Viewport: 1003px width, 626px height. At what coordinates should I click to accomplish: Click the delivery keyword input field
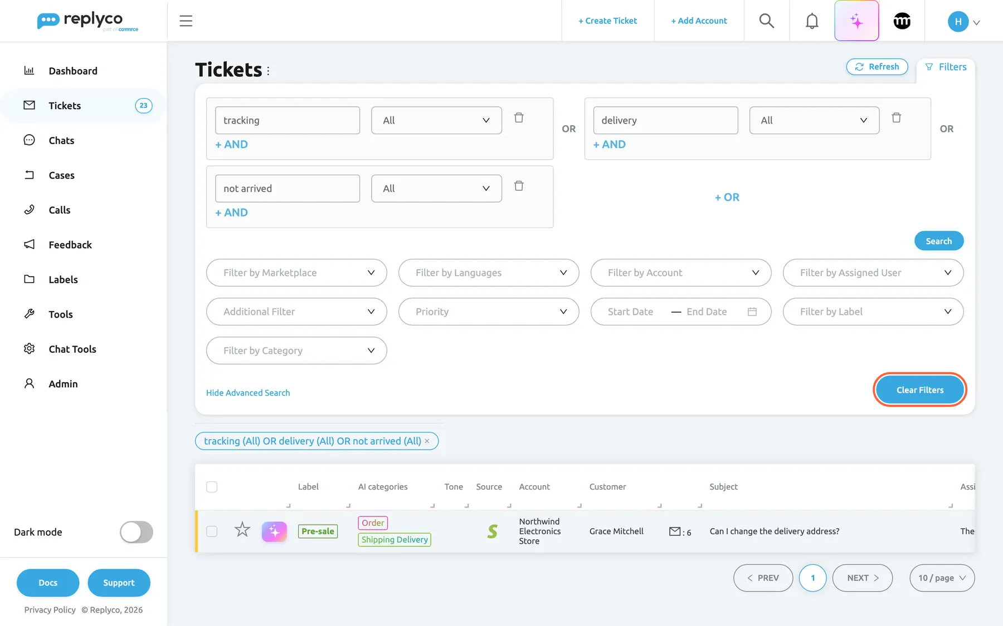point(665,120)
